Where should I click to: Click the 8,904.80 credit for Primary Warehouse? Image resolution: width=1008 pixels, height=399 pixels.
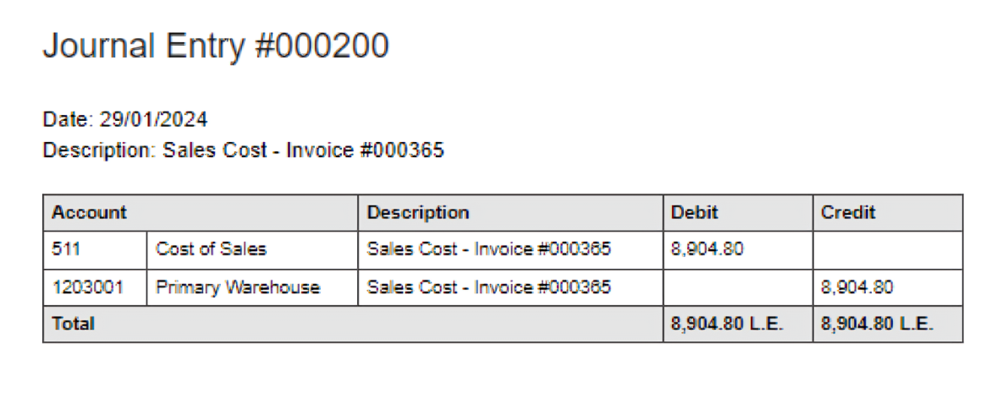[857, 287]
